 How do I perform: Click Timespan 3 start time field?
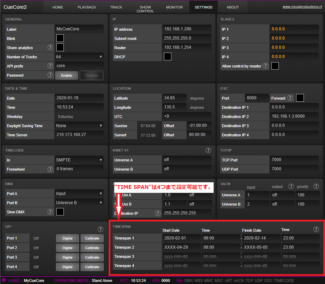click(221, 256)
